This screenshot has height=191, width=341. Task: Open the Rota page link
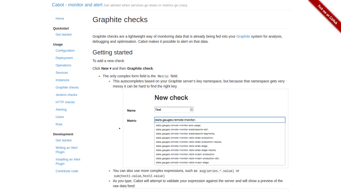coord(59,124)
